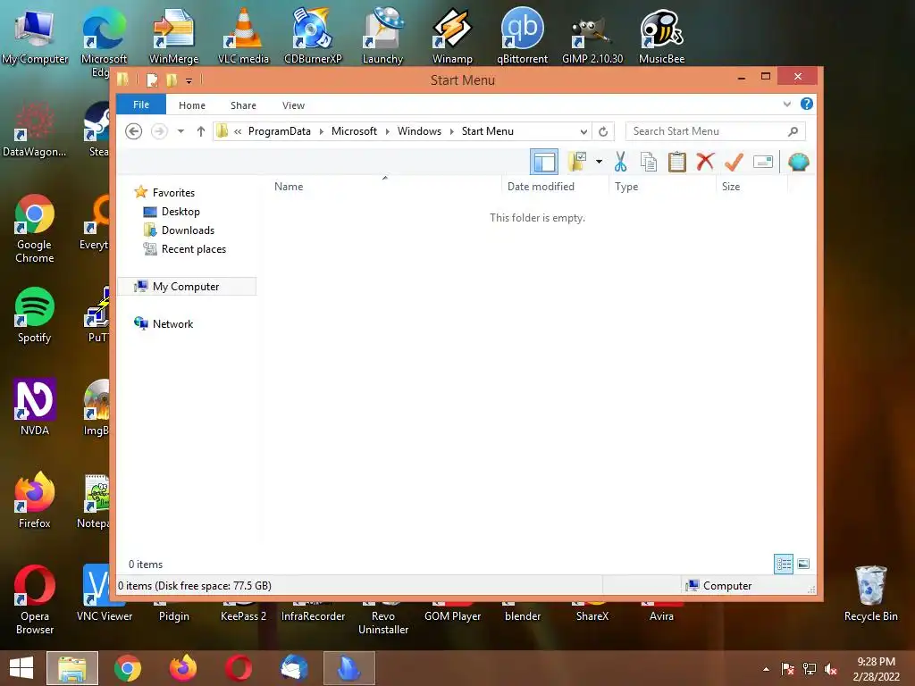Refresh the Start Menu folder
This screenshot has width=915, height=686.
click(x=603, y=132)
